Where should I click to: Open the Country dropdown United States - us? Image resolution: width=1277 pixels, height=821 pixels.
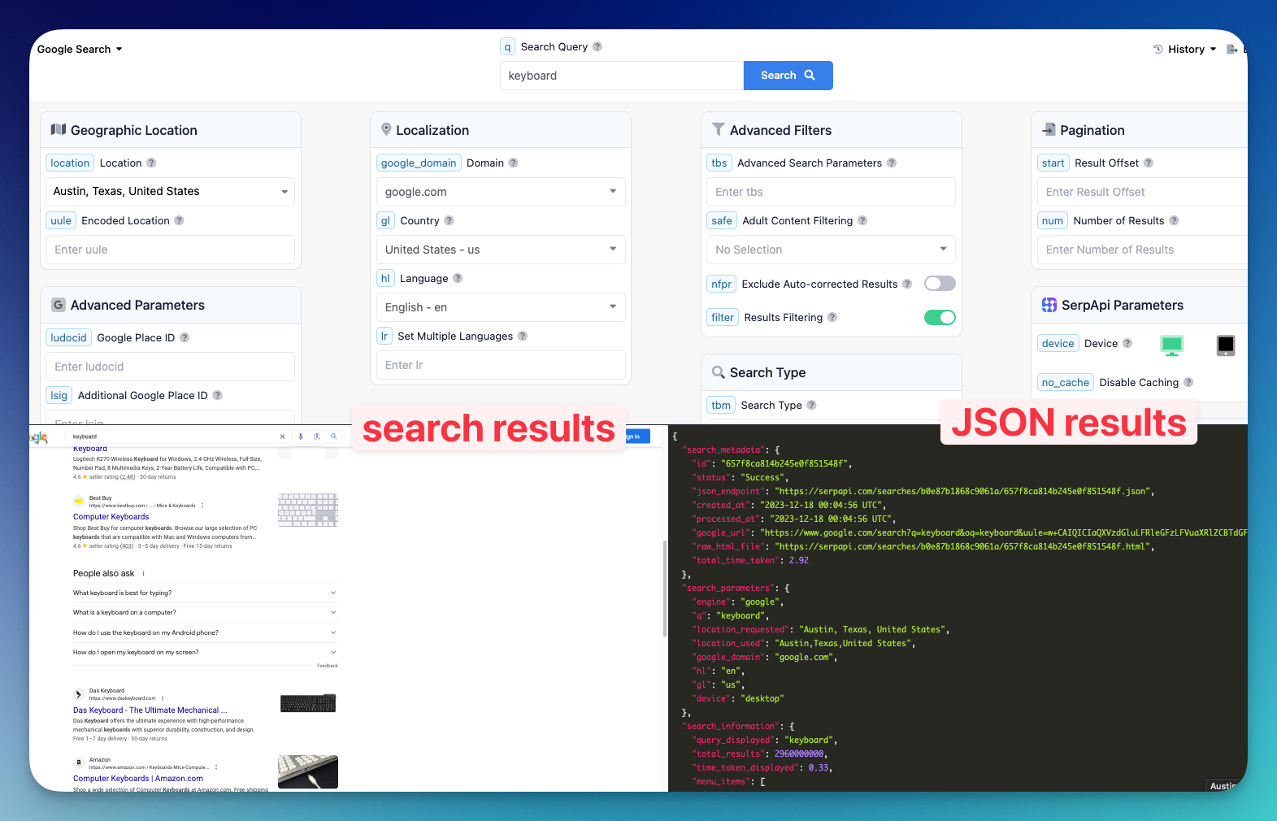[x=501, y=250]
